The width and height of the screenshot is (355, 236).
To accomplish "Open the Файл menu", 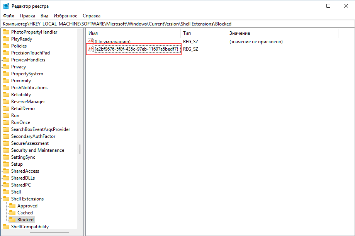I will click(x=8, y=16).
